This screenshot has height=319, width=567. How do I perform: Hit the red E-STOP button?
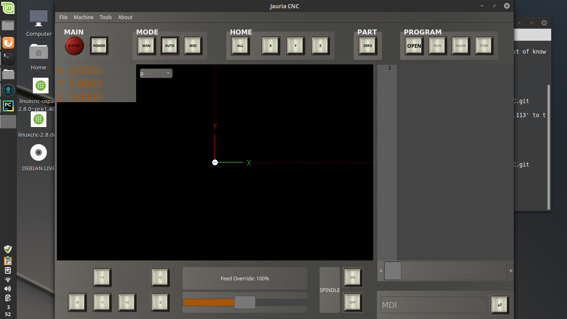click(74, 46)
